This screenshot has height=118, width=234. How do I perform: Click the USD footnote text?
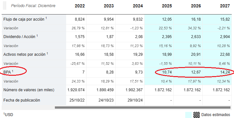[8, 114]
